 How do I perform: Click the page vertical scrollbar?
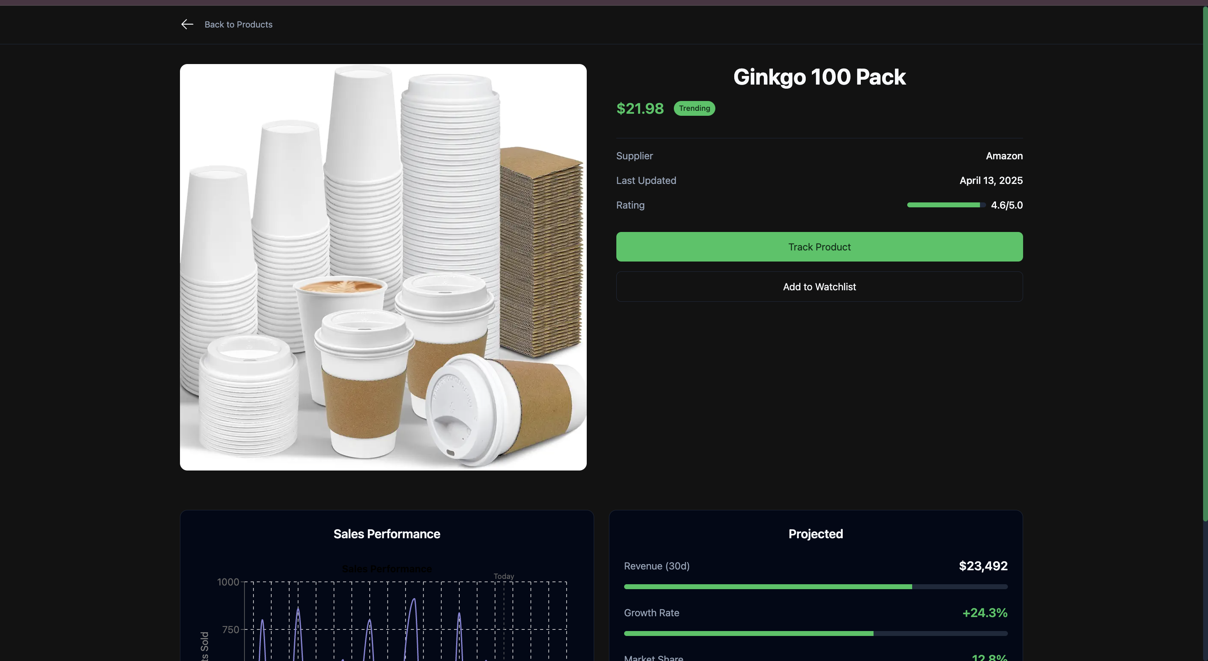click(1204, 262)
